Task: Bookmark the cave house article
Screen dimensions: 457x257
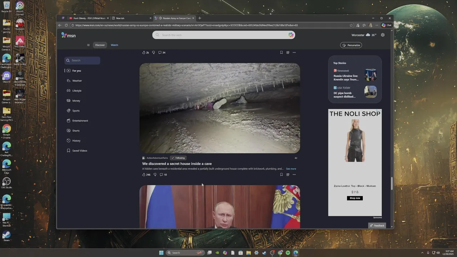Action: [x=281, y=175]
